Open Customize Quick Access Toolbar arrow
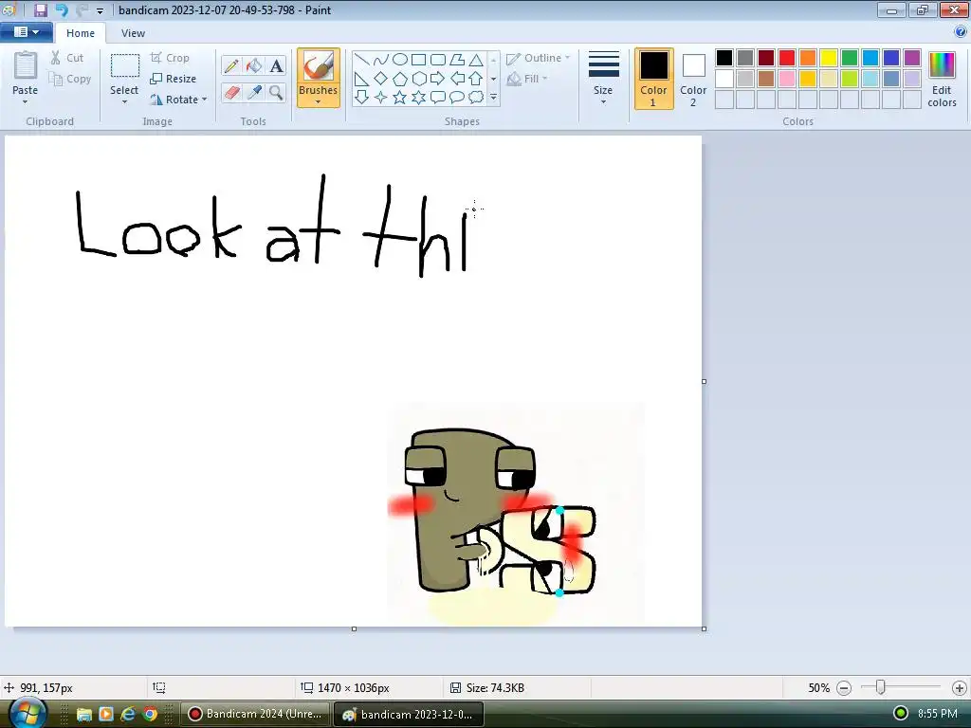The width and height of the screenshot is (971, 728). (x=100, y=10)
